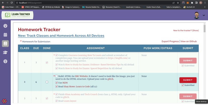Open the Color Picker bookmark
208x105 pixels.
tap(11, 7)
